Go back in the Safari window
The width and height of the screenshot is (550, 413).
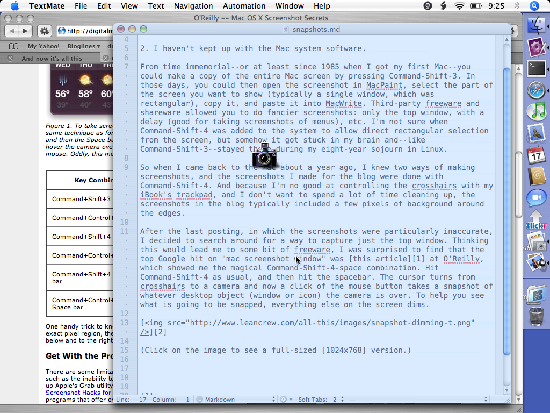pos(12,31)
